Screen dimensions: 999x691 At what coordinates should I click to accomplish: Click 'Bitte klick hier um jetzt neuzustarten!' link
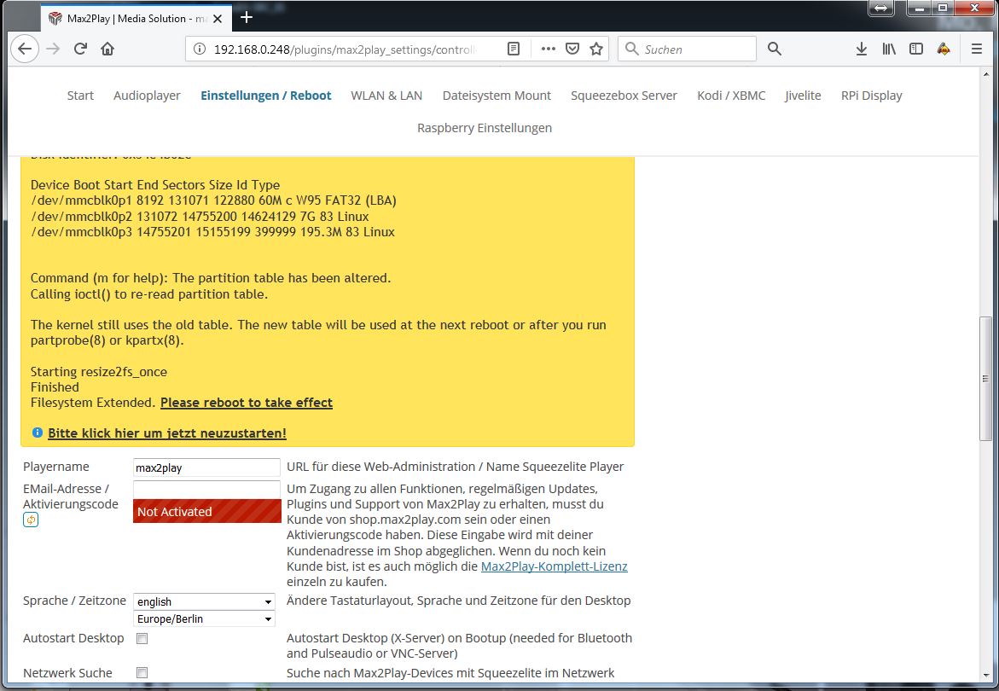point(167,433)
